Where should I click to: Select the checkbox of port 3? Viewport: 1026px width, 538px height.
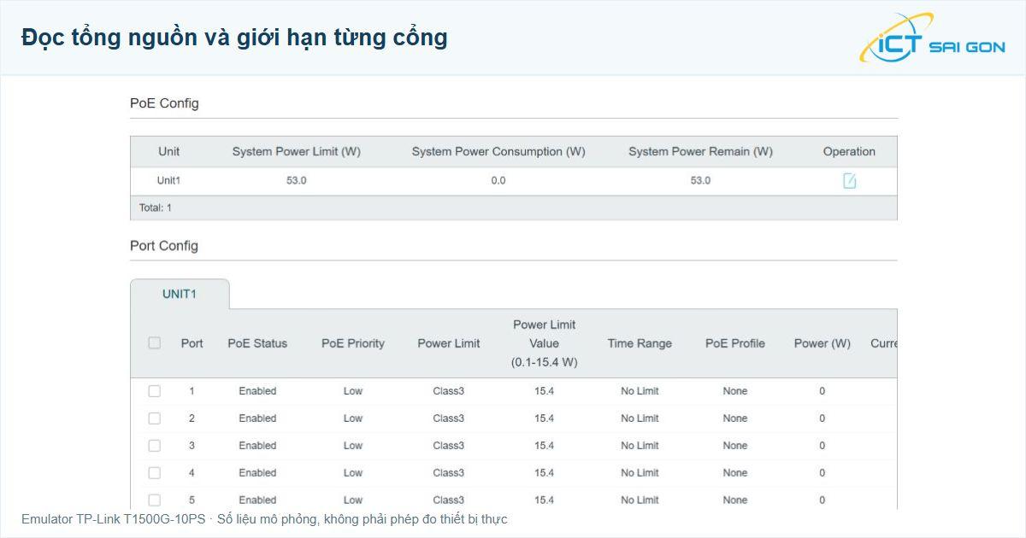click(x=155, y=446)
